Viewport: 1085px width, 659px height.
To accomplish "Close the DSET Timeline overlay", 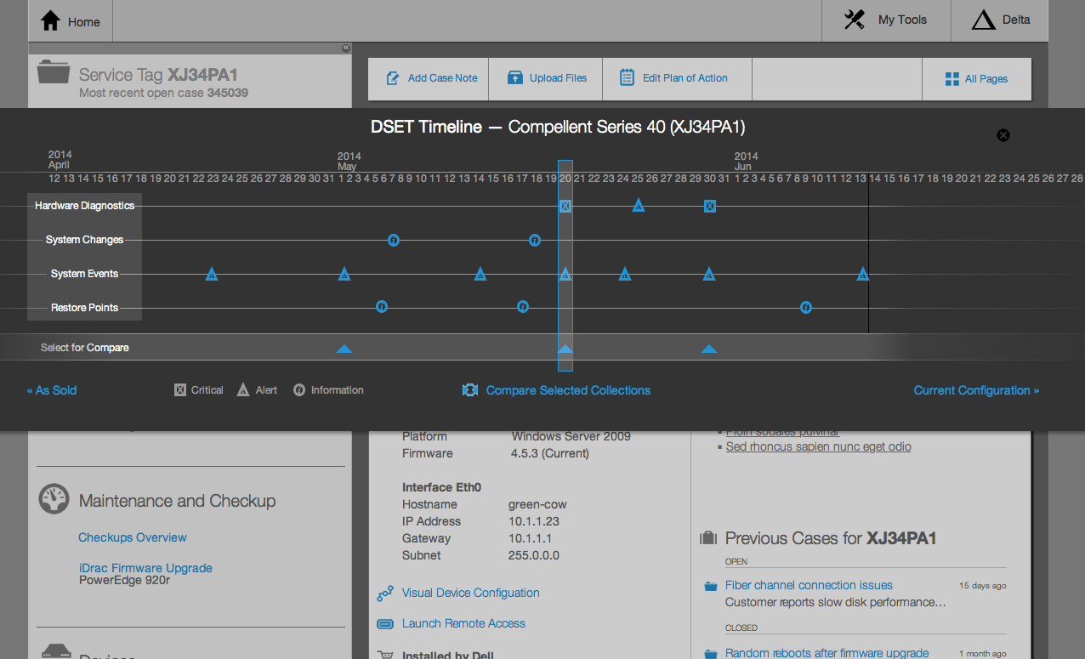I will [x=1003, y=135].
